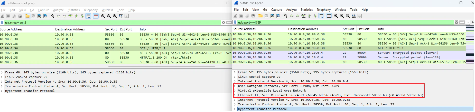475x112 pixels.
Task: Click the tcp.stream eq 8 filter field
Action: point(113,23)
